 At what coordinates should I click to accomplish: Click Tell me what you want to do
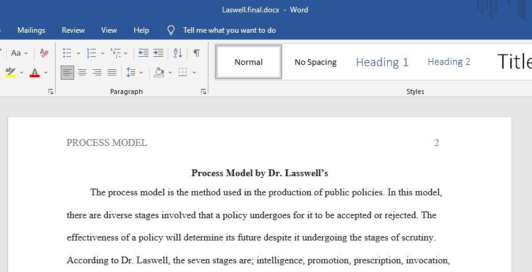230,30
